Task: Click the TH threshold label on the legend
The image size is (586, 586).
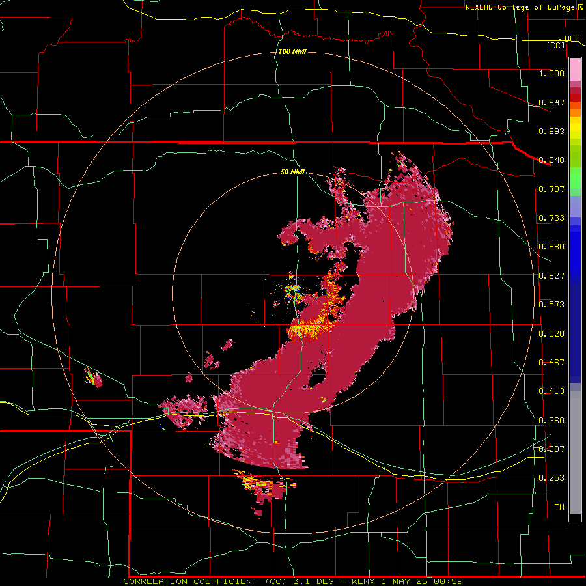Action: 559,507
